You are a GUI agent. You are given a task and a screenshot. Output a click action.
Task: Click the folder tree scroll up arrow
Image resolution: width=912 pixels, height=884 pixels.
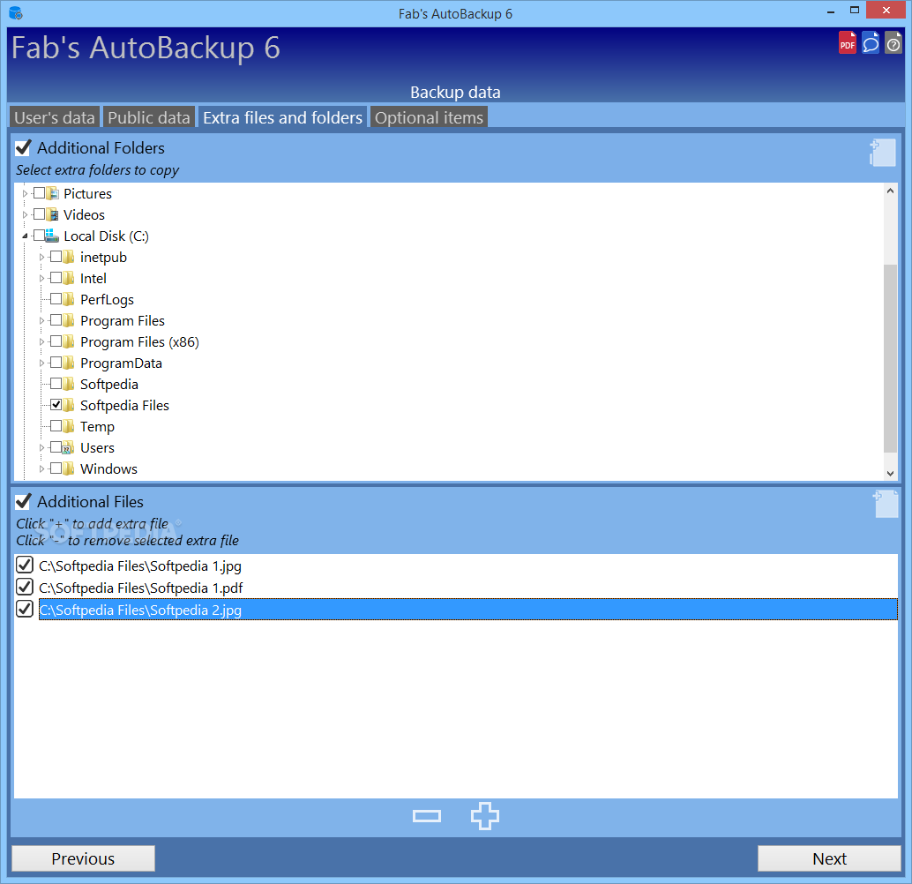click(x=890, y=191)
